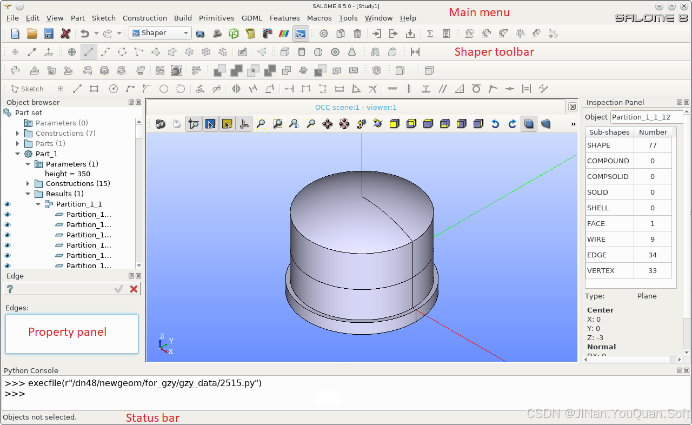Click inside the Edges selection field
The width and height of the screenshot is (692, 425).
72,334
